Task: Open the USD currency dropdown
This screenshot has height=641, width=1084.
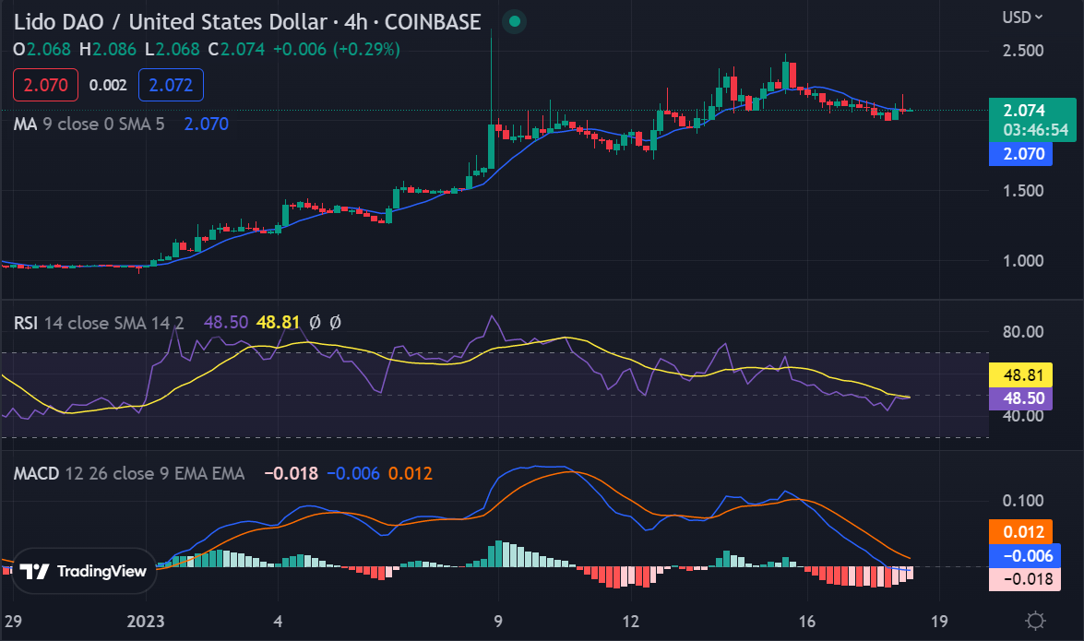Action: point(1023,17)
